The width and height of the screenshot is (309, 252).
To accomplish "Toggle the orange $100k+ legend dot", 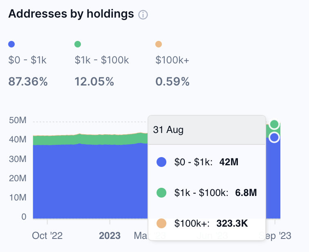I will 159,44.
